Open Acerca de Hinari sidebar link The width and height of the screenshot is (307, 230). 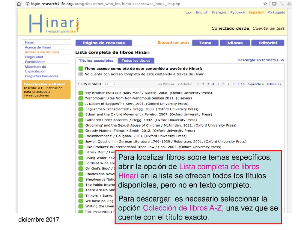pos(38,47)
